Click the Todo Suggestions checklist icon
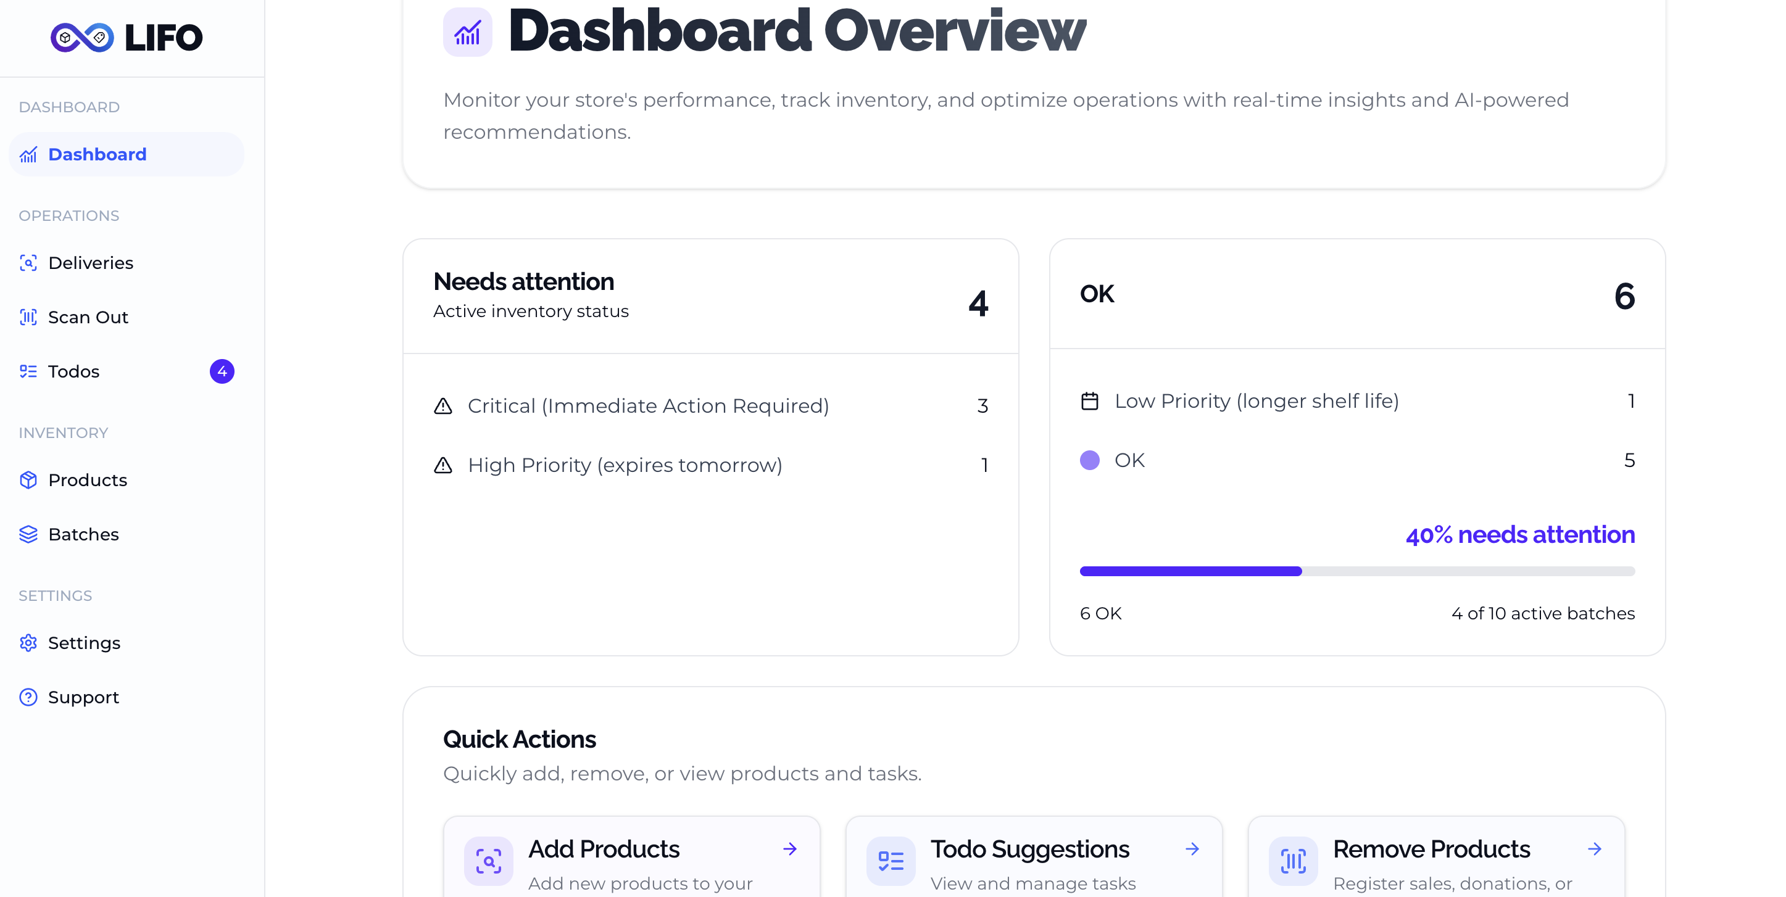Screen dimensions: 1786x897 tap(891, 861)
